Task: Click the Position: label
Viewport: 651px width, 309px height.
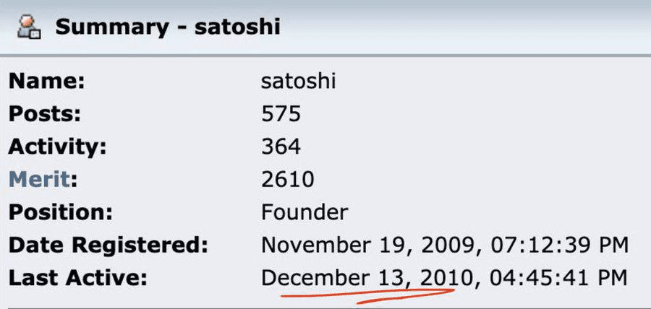Action: [x=60, y=213]
